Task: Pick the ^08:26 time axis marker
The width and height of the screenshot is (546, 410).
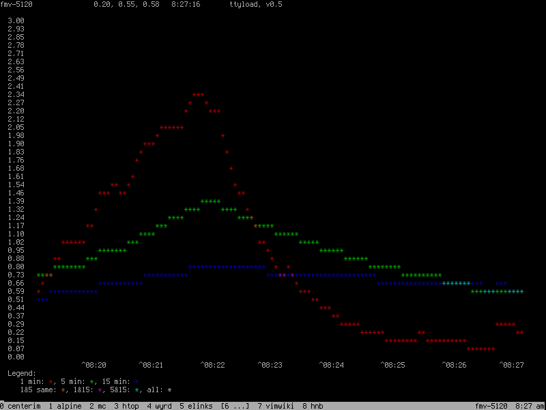Action: [454, 365]
